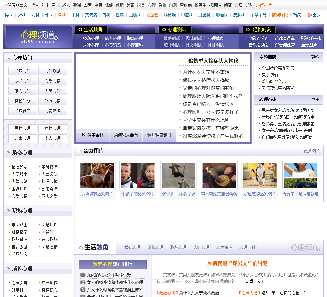Click HR管理 sidebar link
Screen dimensions: 327x297
(x=47, y=232)
